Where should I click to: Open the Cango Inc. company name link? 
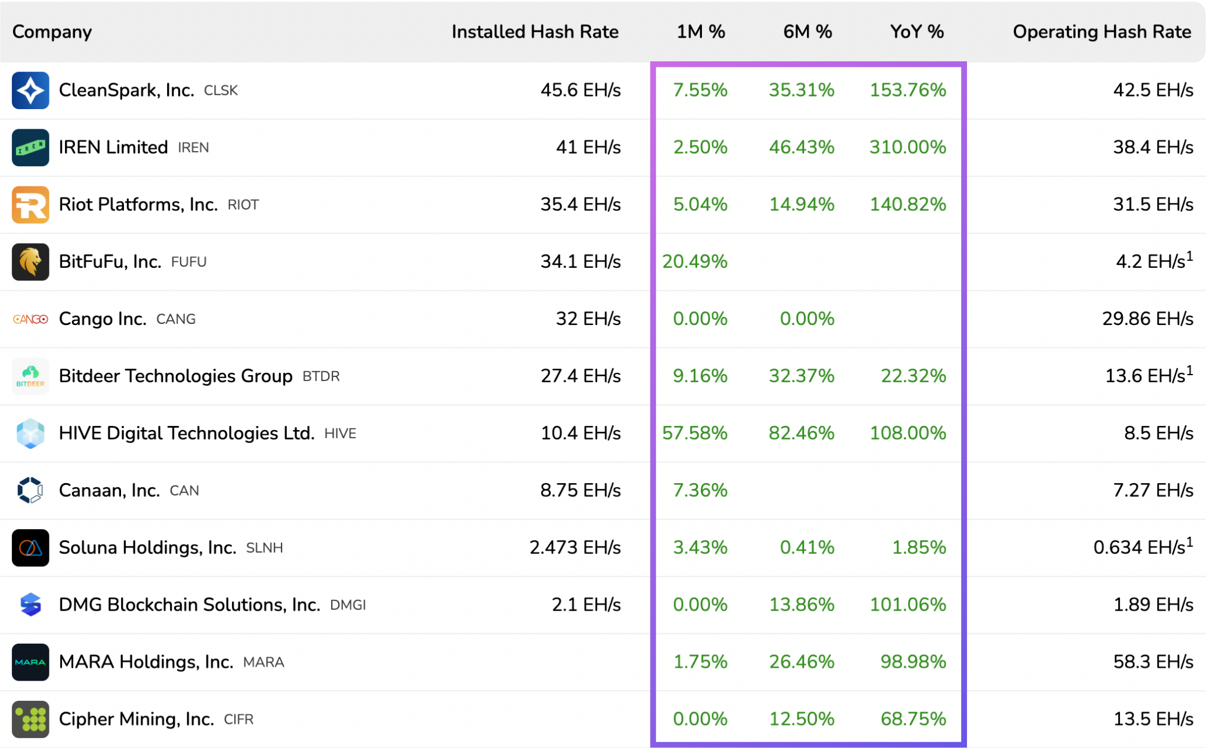pos(102,319)
